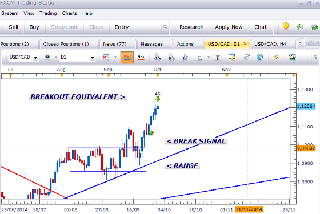Open the zoom area dropdown arrow
Image resolution: width=320 pixels, height=214 pixels.
[x=209, y=58]
